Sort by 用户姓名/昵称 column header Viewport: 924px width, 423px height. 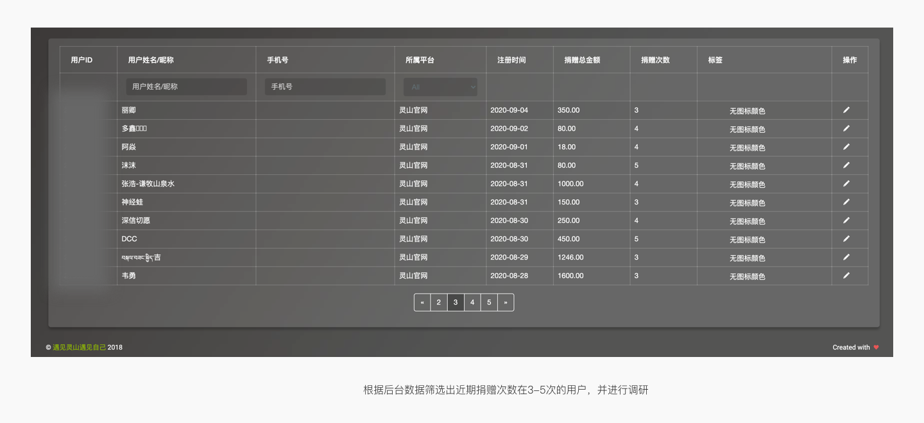(x=151, y=60)
